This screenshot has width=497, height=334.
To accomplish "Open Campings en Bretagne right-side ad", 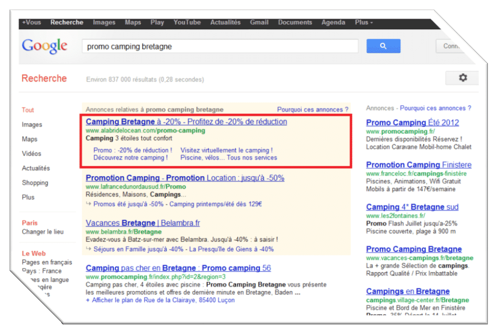I will 407,291.
